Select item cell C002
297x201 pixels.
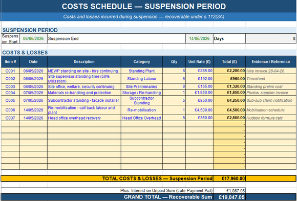click(x=10, y=79)
